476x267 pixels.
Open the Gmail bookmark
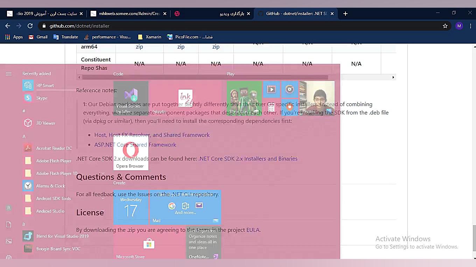(x=38, y=37)
